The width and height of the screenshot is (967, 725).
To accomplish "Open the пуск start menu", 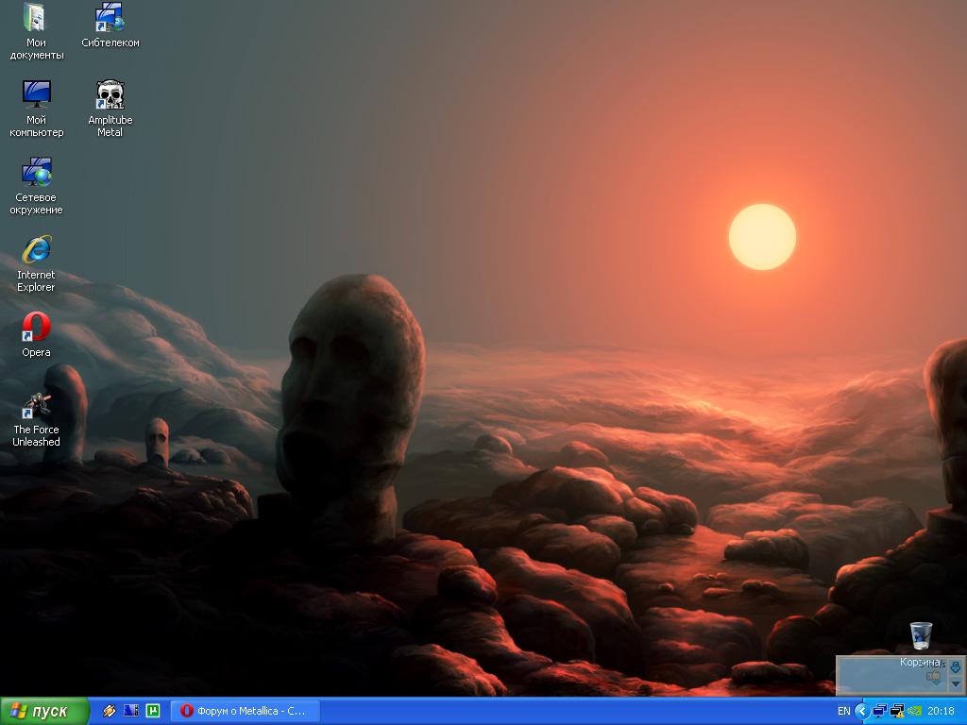I will (44, 711).
